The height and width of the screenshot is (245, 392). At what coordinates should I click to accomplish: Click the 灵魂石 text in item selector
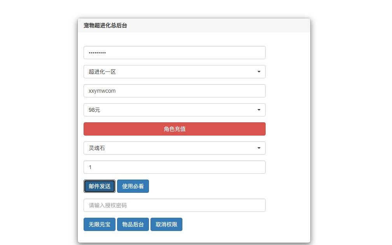pos(97,148)
